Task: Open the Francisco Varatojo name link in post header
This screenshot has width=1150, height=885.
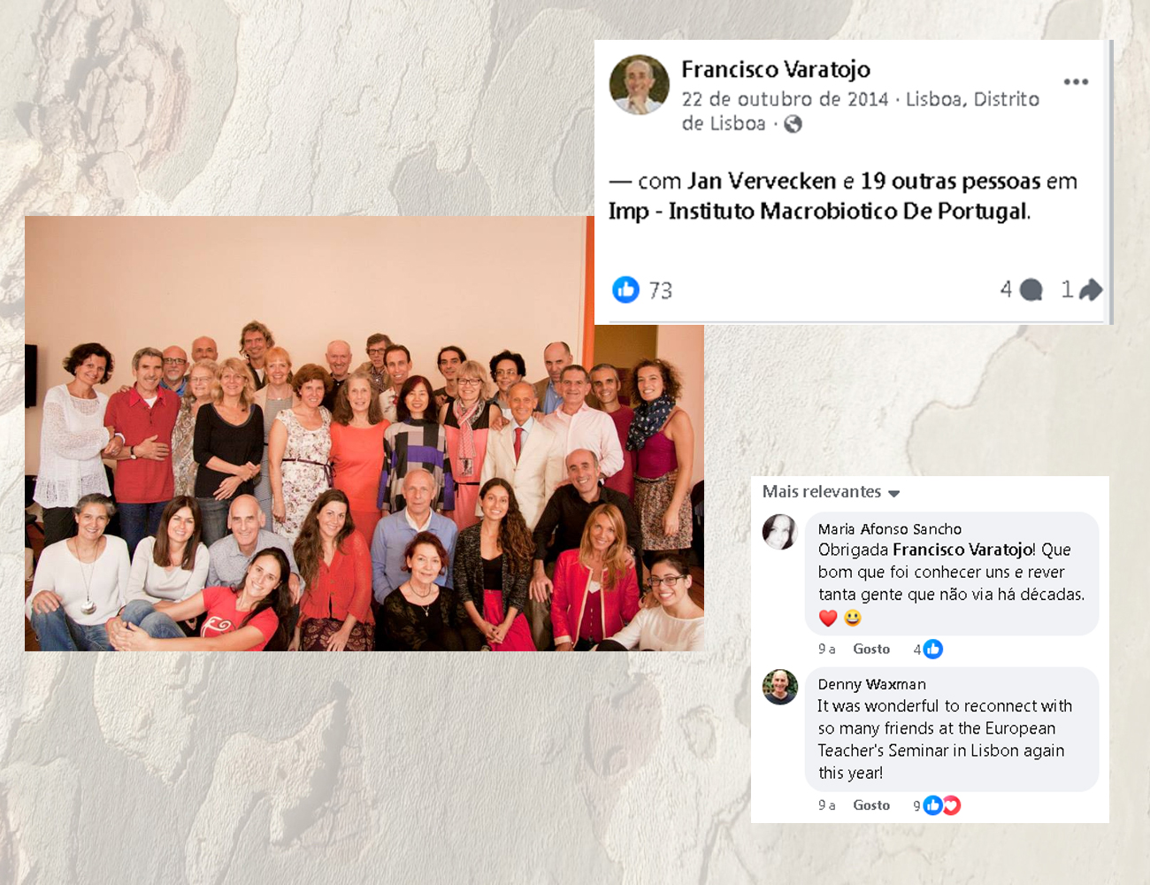Action: tap(776, 69)
